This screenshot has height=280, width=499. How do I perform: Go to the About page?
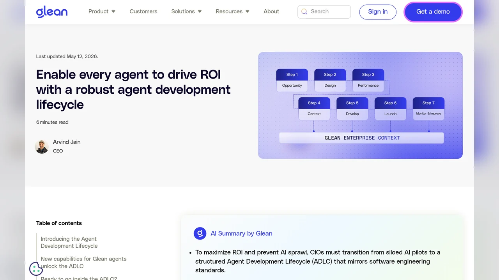point(271,12)
